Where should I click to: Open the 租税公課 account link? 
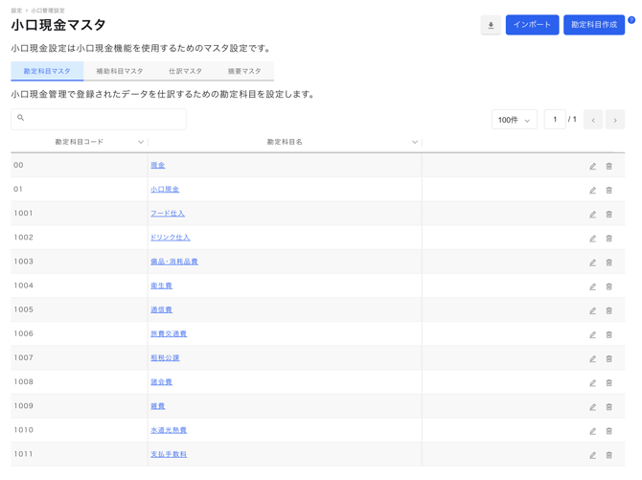point(165,358)
